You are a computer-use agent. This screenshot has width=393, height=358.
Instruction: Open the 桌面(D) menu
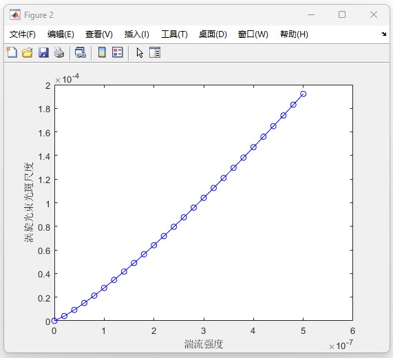tap(213, 34)
